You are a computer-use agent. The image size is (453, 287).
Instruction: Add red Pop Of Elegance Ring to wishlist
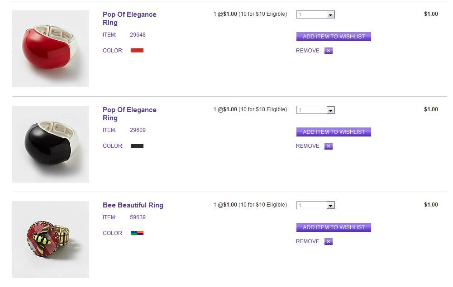click(334, 37)
